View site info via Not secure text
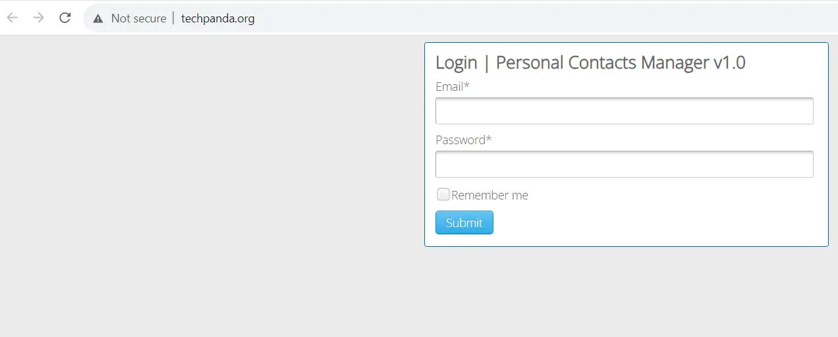Image resolution: width=838 pixels, height=337 pixels. [x=138, y=18]
